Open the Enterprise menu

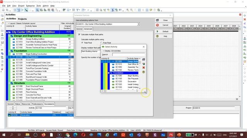tap(30, 6)
